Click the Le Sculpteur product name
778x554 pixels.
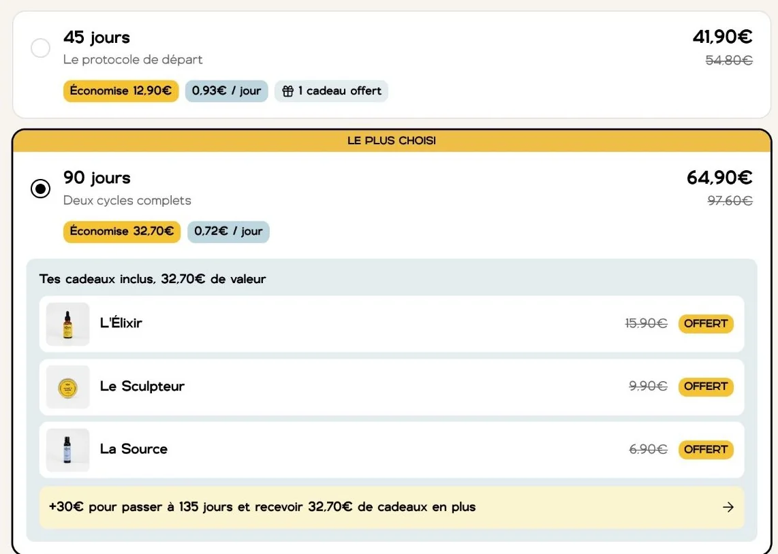(x=142, y=387)
